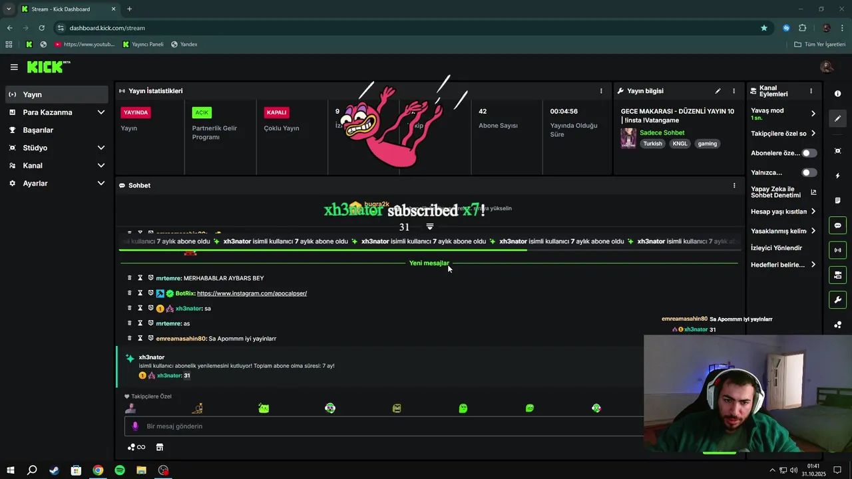Click the Turkish tag

point(652,144)
